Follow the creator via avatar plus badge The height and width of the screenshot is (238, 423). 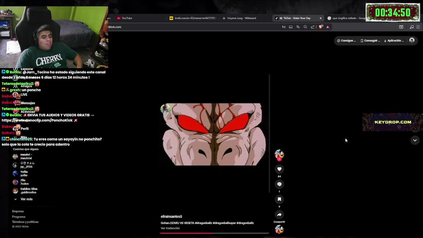[x=279, y=159]
